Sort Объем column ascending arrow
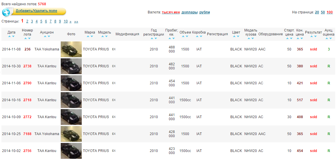Image resolution: width=336 pixels, height=159 pixels. 183,36
